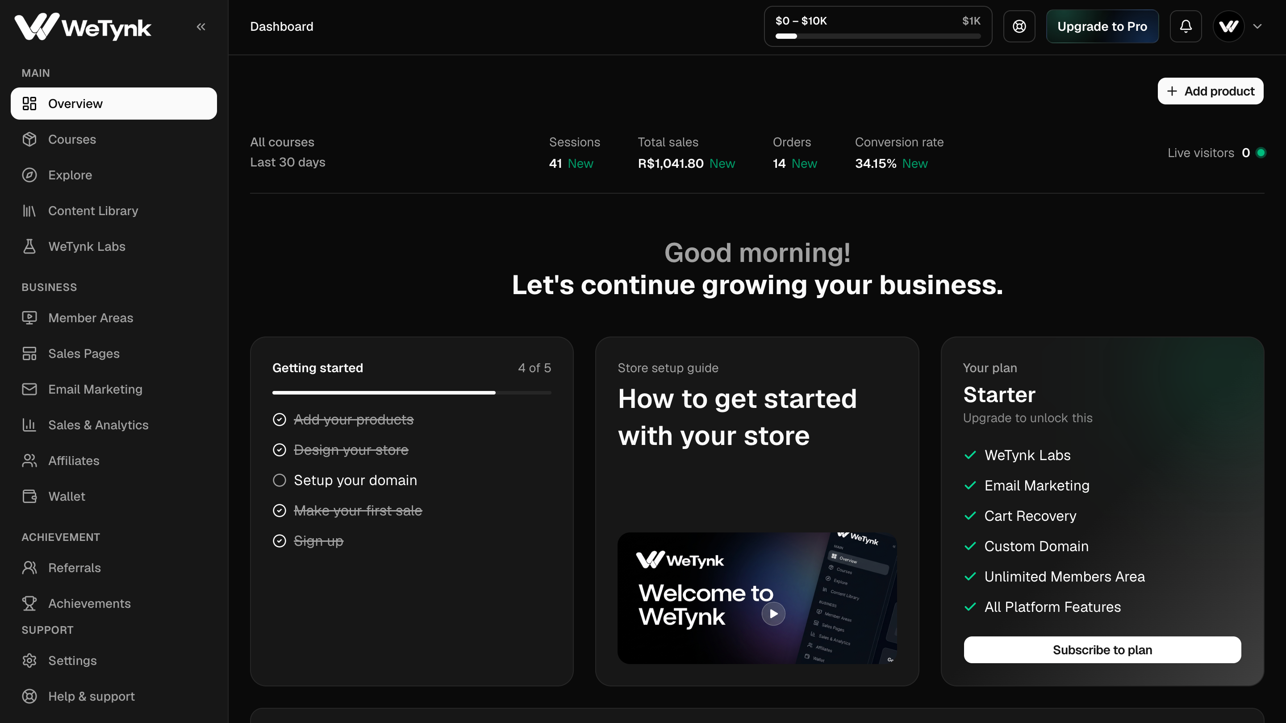Collapse the sidebar with double-chevron icon
Image resolution: width=1286 pixels, height=723 pixels.
point(200,26)
